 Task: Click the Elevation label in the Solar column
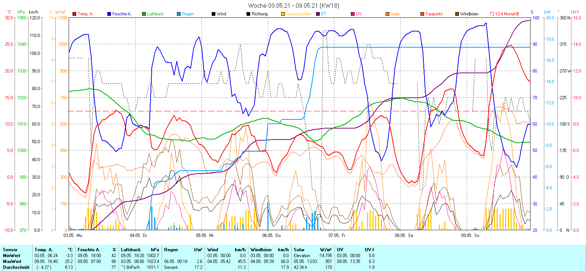tap(302, 256)
